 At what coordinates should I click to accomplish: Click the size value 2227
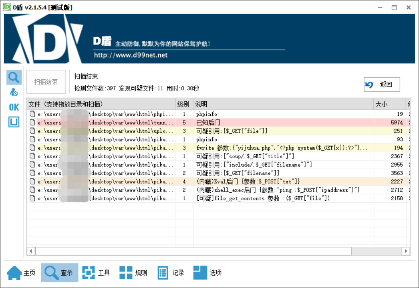(x=396, y=181)
